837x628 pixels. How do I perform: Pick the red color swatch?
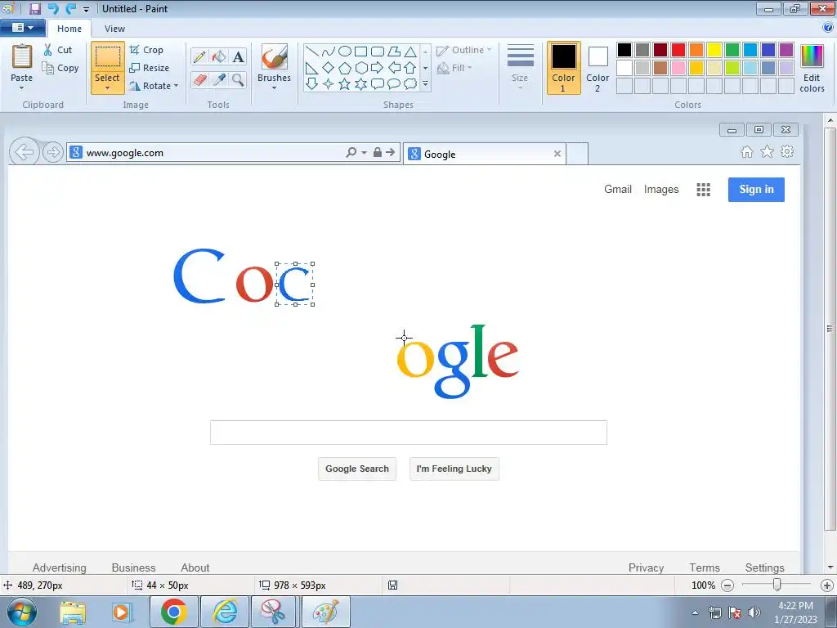pos(678,50)
